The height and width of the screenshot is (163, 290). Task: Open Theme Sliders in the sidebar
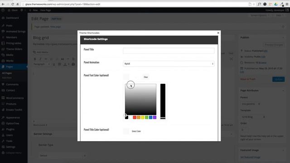[14, 49]
